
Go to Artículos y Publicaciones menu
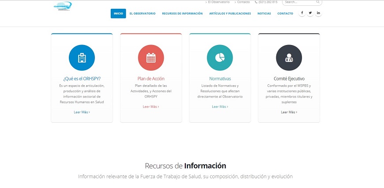coord(230,14)
